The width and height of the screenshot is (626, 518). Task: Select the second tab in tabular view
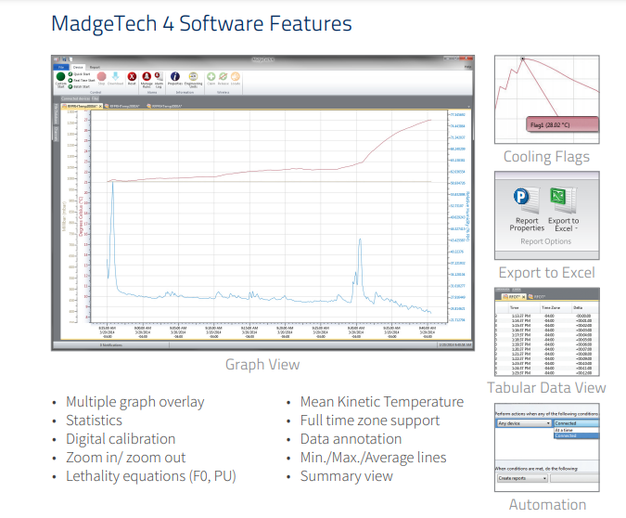pos(537,296)
